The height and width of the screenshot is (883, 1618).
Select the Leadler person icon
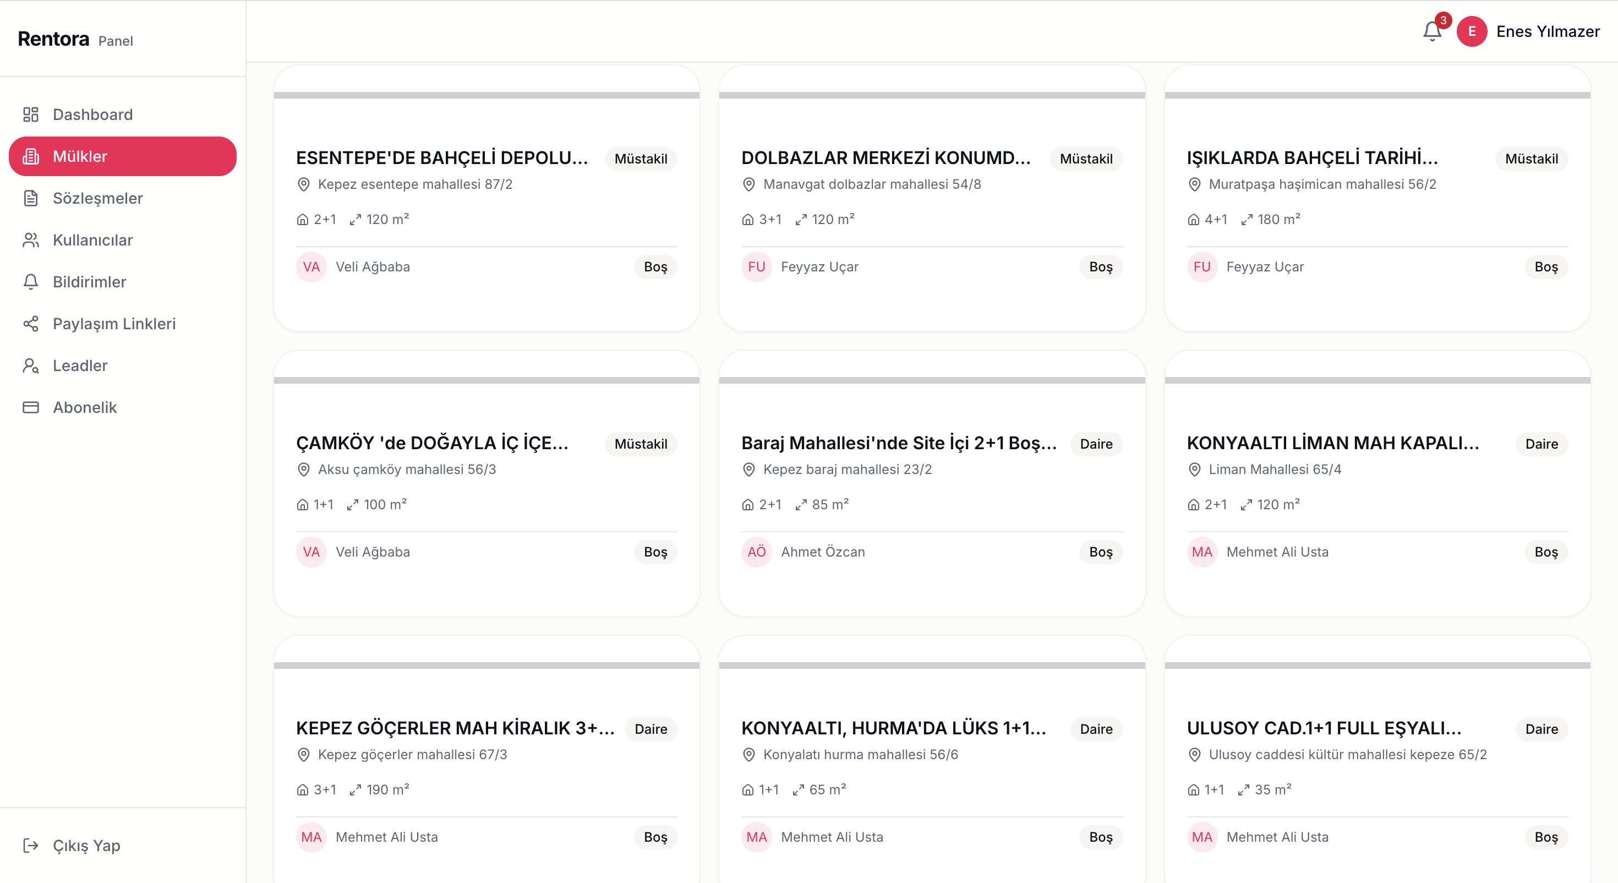point(31,366)
